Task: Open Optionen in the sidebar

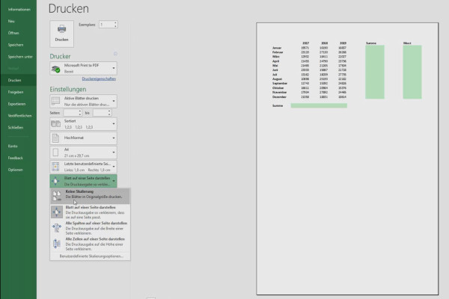Action: click(x=15, y=170)
